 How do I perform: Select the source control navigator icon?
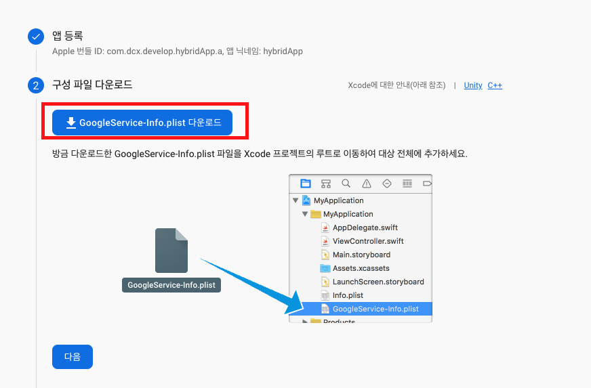point(326,184)
